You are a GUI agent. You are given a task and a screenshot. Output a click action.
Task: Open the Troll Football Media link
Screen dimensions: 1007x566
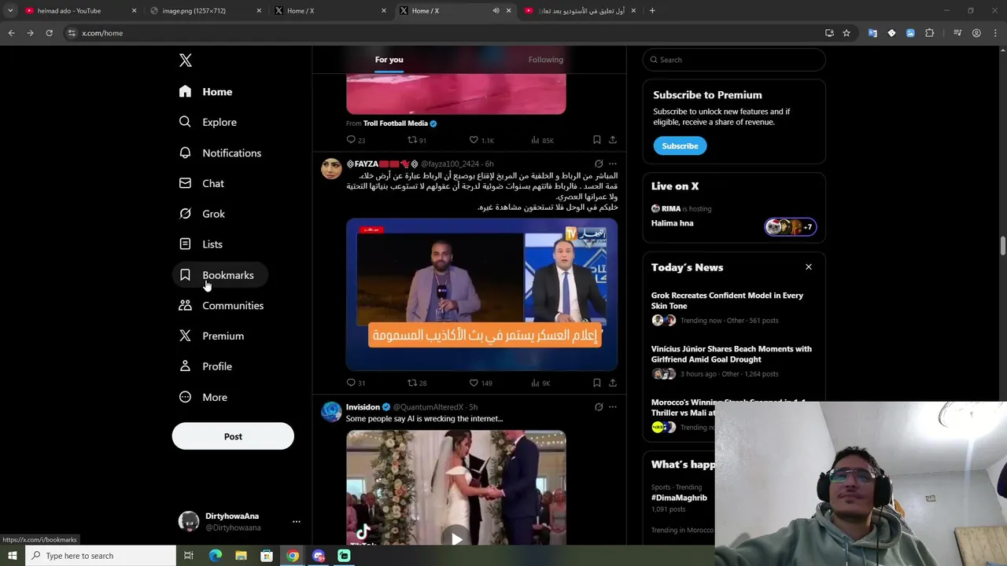click(x=396, y=123)
